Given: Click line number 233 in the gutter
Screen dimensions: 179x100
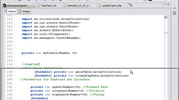Looking at the screenshot, I should [10, 53].
